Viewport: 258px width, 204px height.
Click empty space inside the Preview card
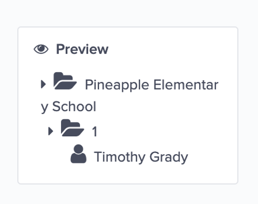[x=181, y=118]
